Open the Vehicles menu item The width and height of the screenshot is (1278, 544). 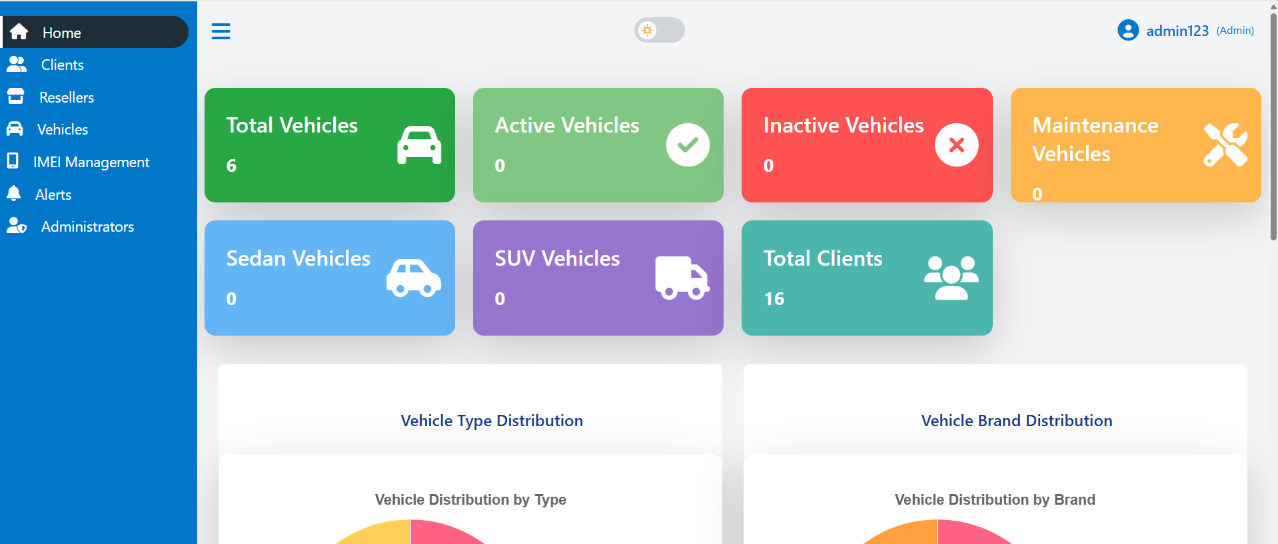click(x=95, y=129)
